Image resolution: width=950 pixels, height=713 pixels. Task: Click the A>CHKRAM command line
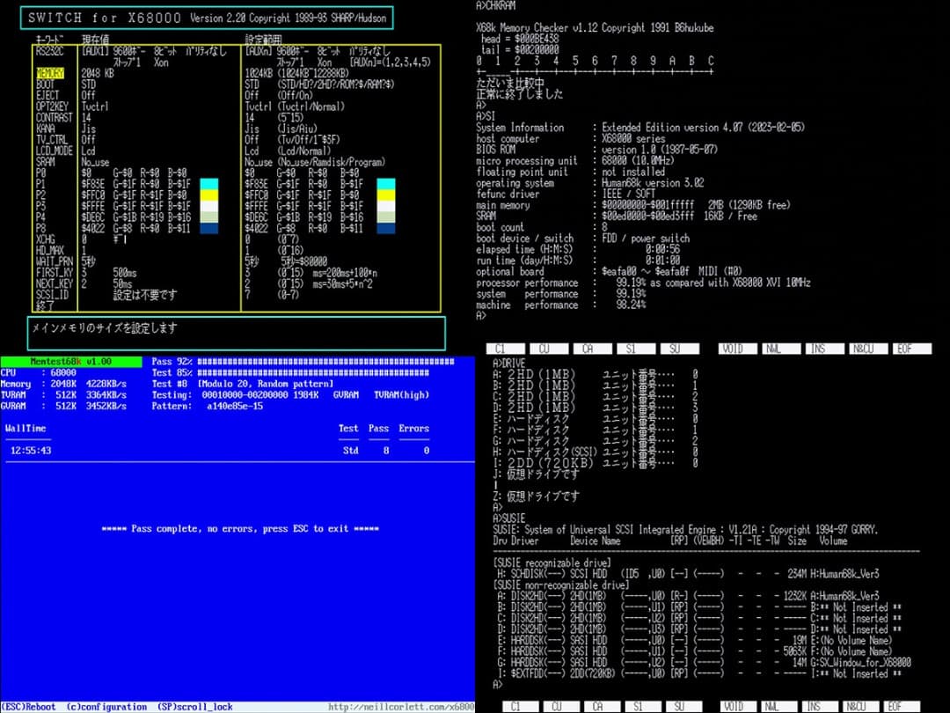pyautogui.click(x=495, y=6)
